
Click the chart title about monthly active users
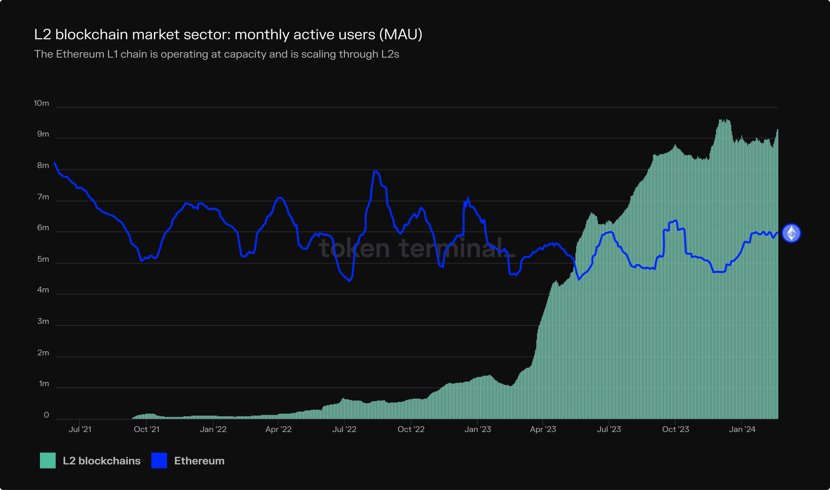click(228, 34)
